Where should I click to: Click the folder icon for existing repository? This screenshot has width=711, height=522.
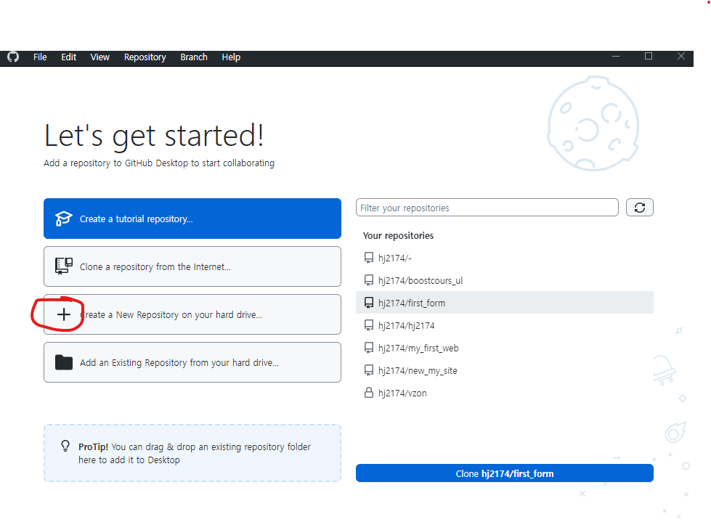click(x=63, y=362)
